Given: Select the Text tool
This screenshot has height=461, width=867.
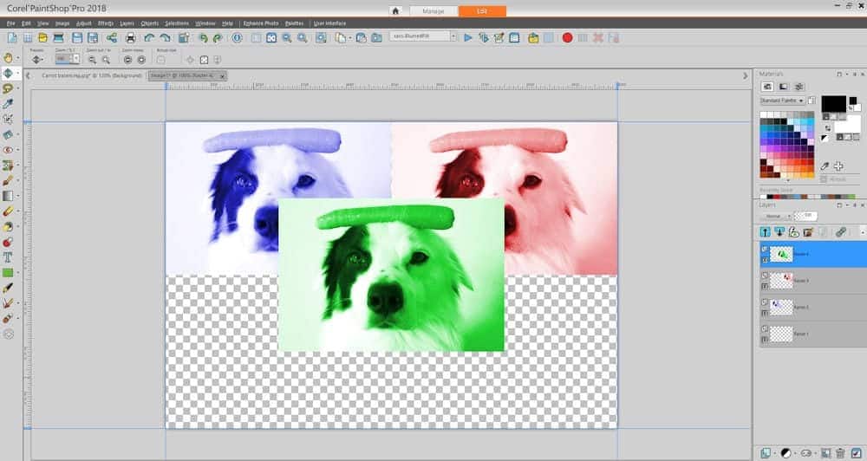Looking at the screenshot, I should point(9,257).
